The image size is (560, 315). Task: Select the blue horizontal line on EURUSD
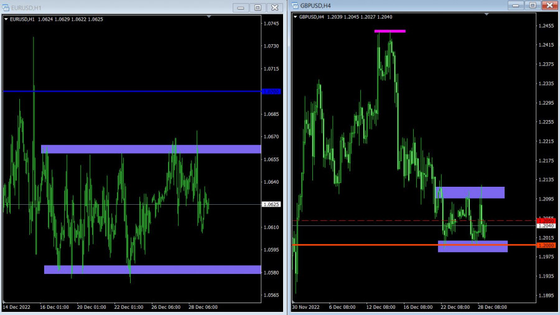[124, 92]
